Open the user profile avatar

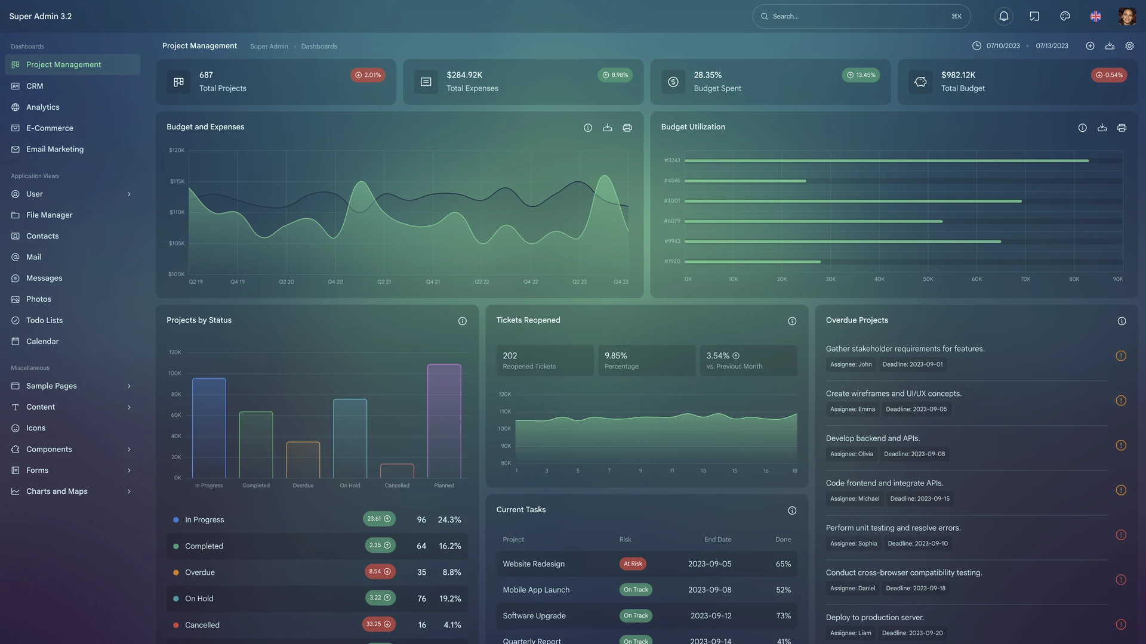click(1127, 16)
